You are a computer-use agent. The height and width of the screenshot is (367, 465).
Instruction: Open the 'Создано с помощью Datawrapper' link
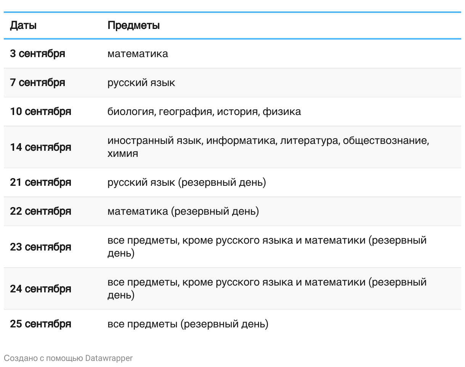pyautogui.click(x=68, y=358)
